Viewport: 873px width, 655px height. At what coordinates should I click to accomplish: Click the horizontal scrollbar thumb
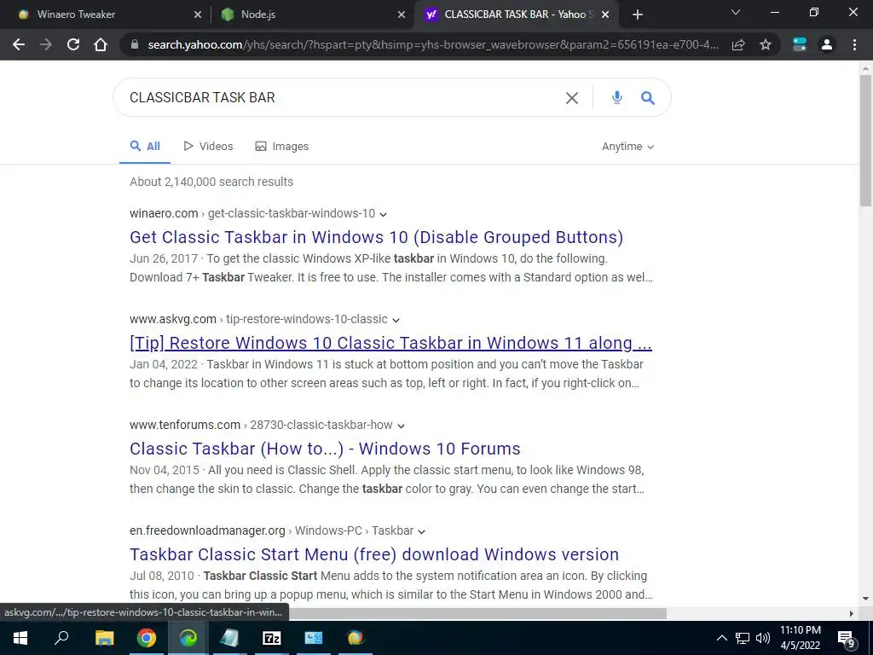(477, 613)
